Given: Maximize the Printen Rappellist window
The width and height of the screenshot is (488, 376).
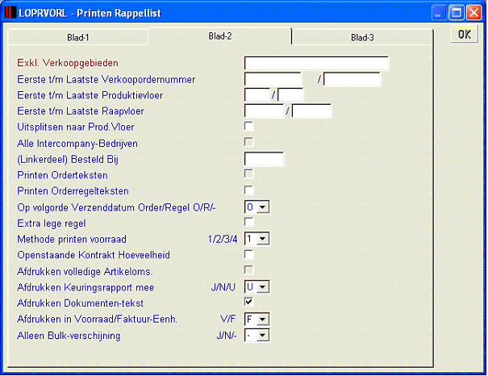Looking at the screenshot, I should pyautogui.click(x=457, y=13).
